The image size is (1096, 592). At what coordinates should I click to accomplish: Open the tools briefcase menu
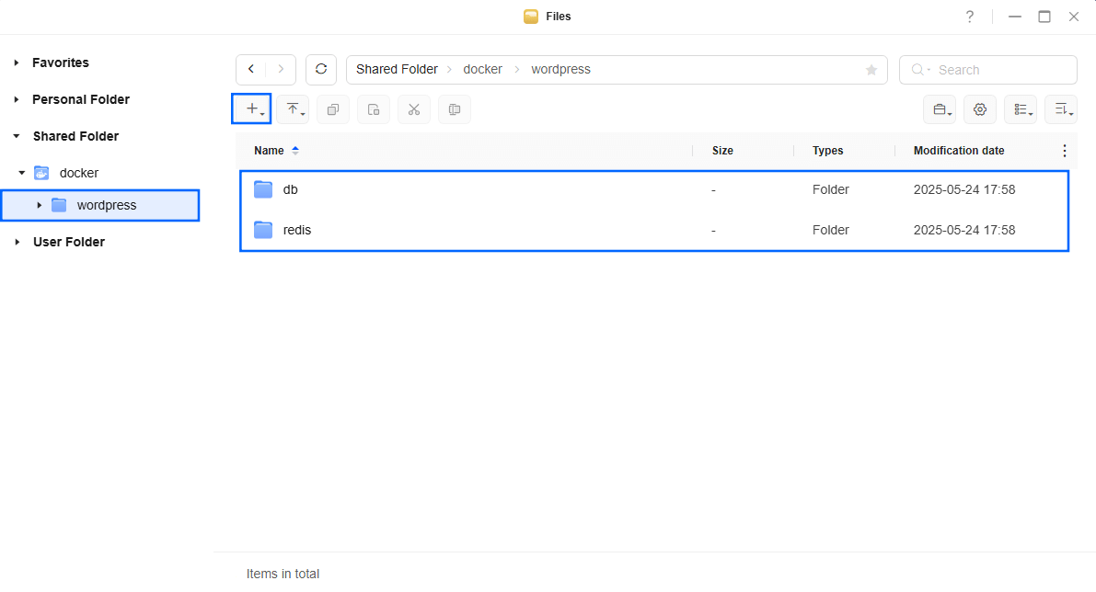click(940, 108)
